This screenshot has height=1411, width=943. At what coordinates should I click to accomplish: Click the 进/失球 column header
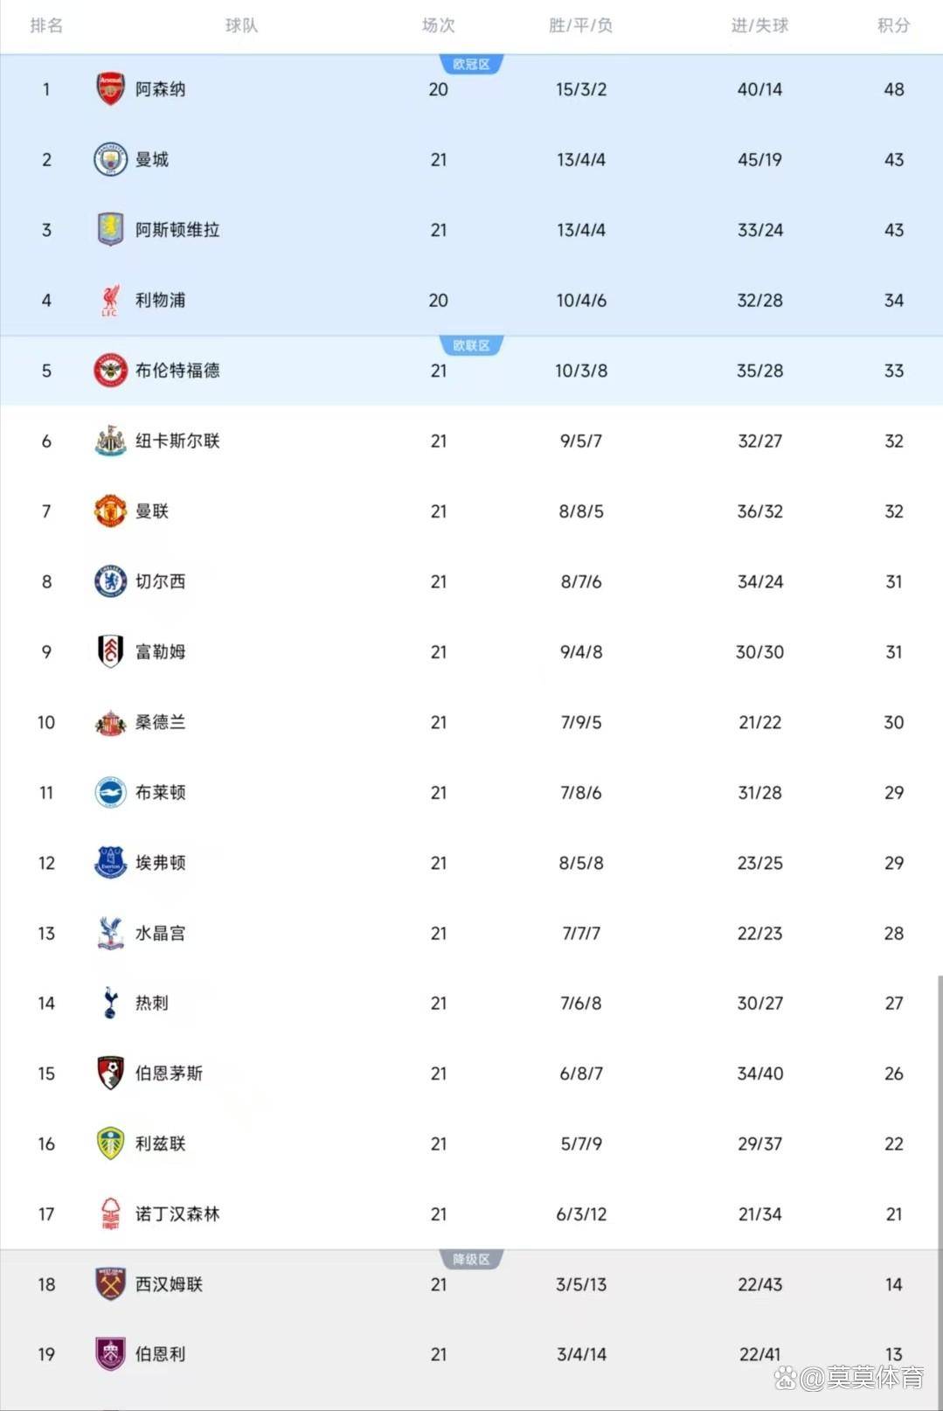click(759, 25)
